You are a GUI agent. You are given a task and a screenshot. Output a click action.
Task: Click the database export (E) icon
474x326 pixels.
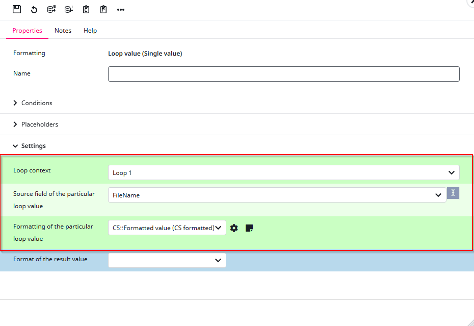click(x=51, y=9)
